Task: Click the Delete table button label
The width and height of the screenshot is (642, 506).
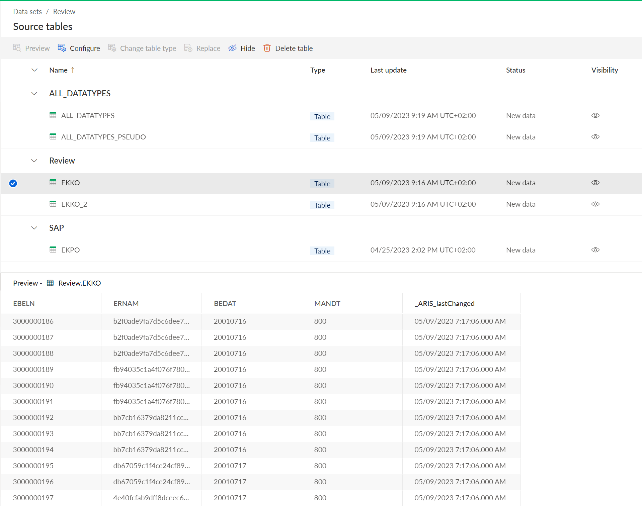Action: point(294,48)
